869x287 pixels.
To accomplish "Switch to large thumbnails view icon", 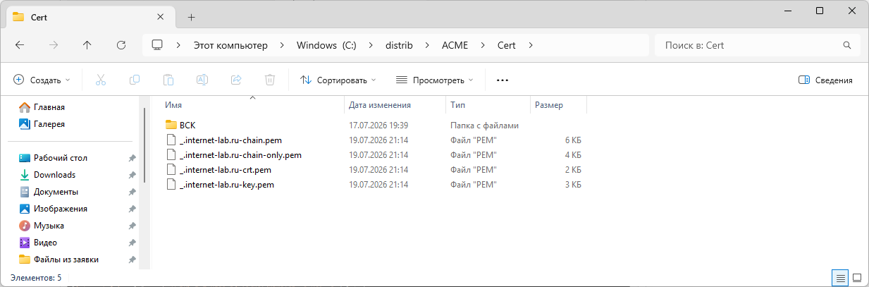I will [x=857, y=278].
